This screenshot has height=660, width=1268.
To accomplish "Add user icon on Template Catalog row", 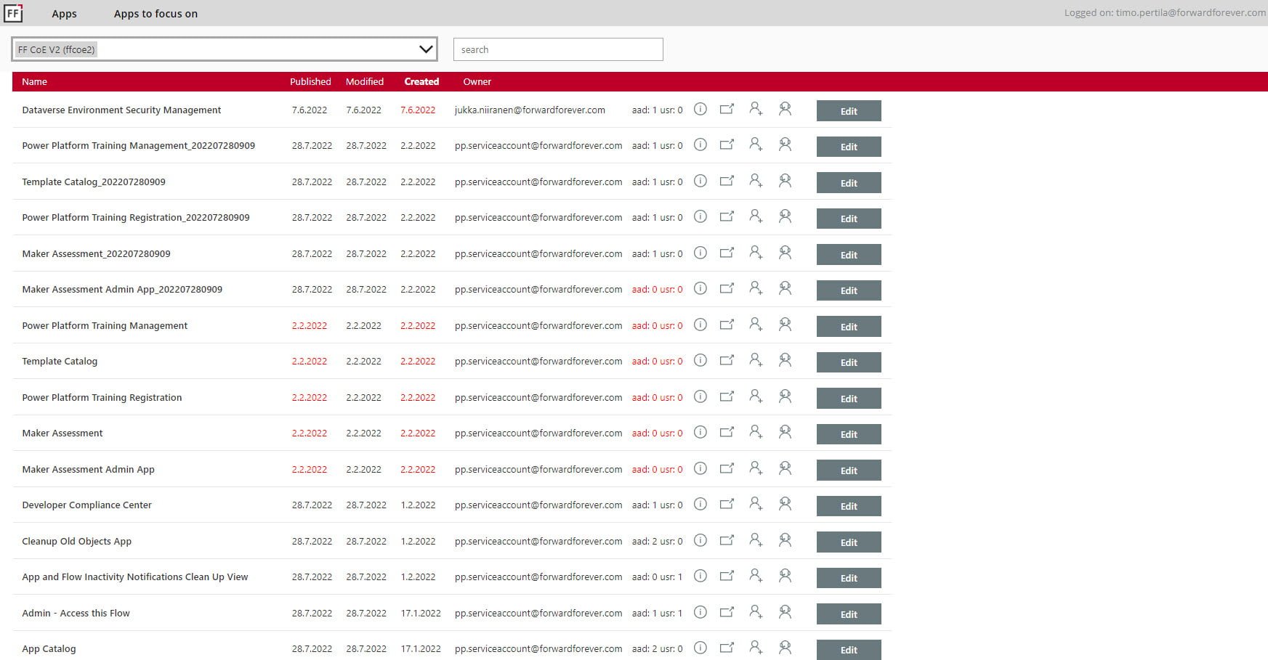I will tap(756, 360).
